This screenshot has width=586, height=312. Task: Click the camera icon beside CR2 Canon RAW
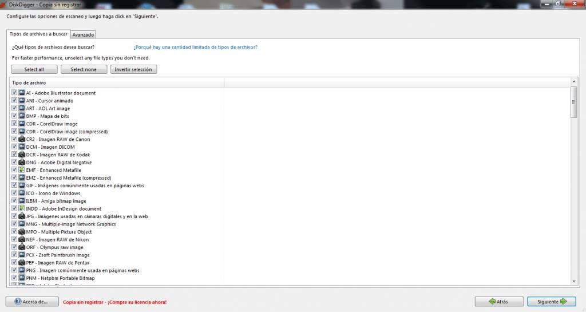(22, 139)
